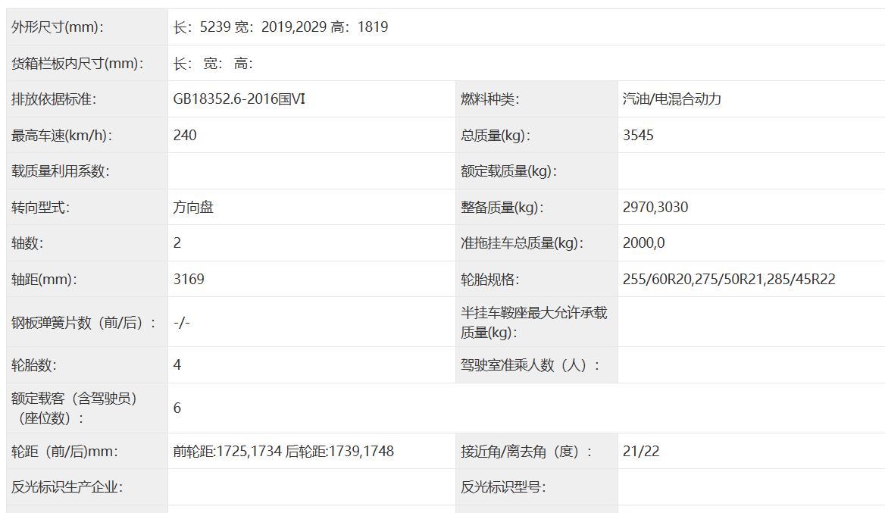885x513 pixels.
Task: Click the 燃料种类 label cell
Action: (490, 99)
